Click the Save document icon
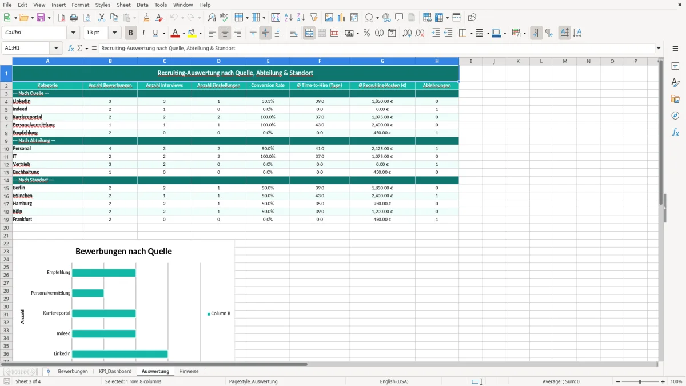Image resolution: width=686 pixels, height=386 pixels. pyautogui.click(x=41, y=18)
